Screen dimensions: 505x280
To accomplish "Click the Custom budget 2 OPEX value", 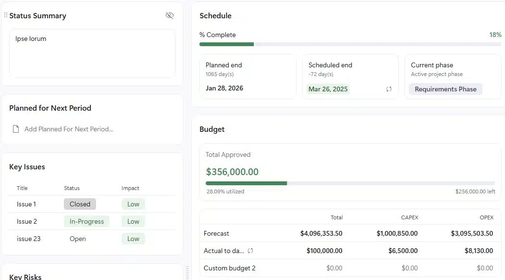I will [485, 268].
